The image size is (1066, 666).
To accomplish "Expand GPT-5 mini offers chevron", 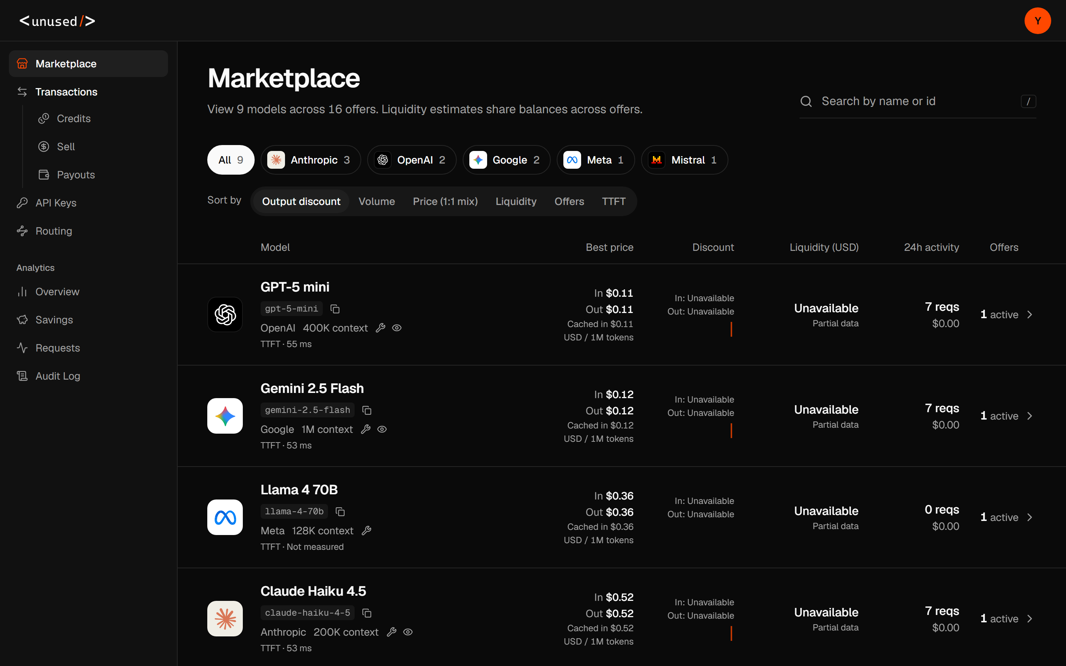I will tap(1029, 314).
